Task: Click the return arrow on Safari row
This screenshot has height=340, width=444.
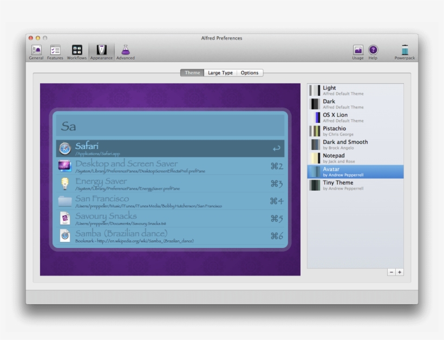Action: 277,148
